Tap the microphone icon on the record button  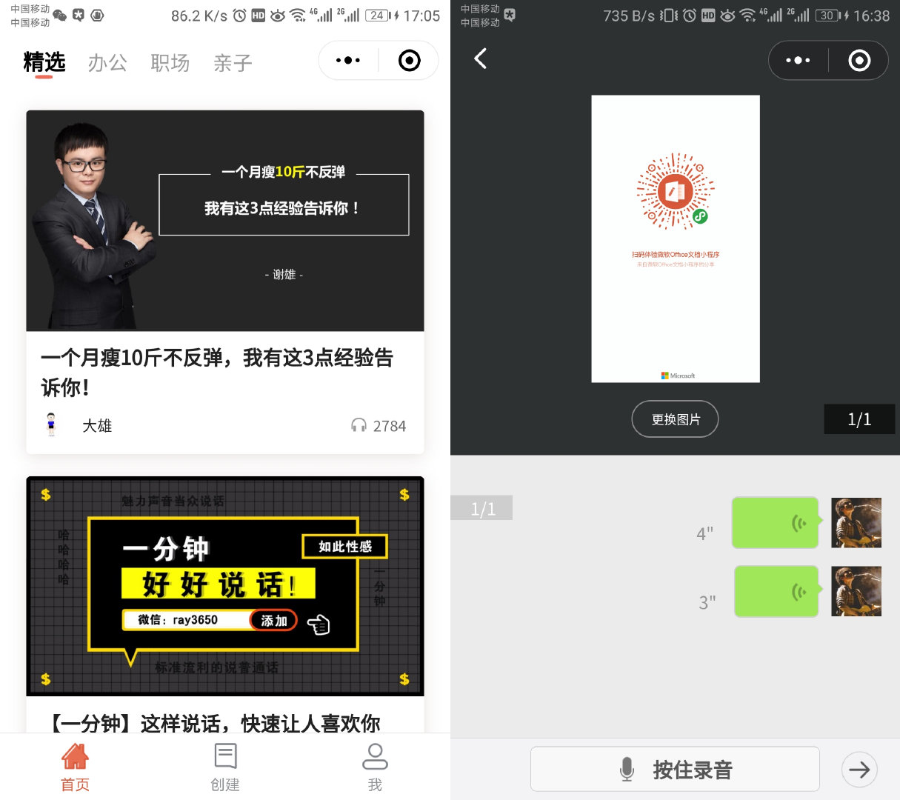pos(627,769)
